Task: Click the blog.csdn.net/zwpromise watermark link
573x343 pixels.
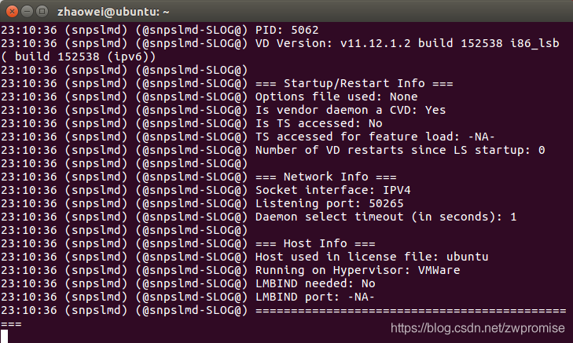Action: click(478, 328)
